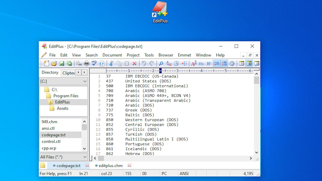Click the Save All icon
Viewport: 322px width, 181px height.
click(69, 63)
